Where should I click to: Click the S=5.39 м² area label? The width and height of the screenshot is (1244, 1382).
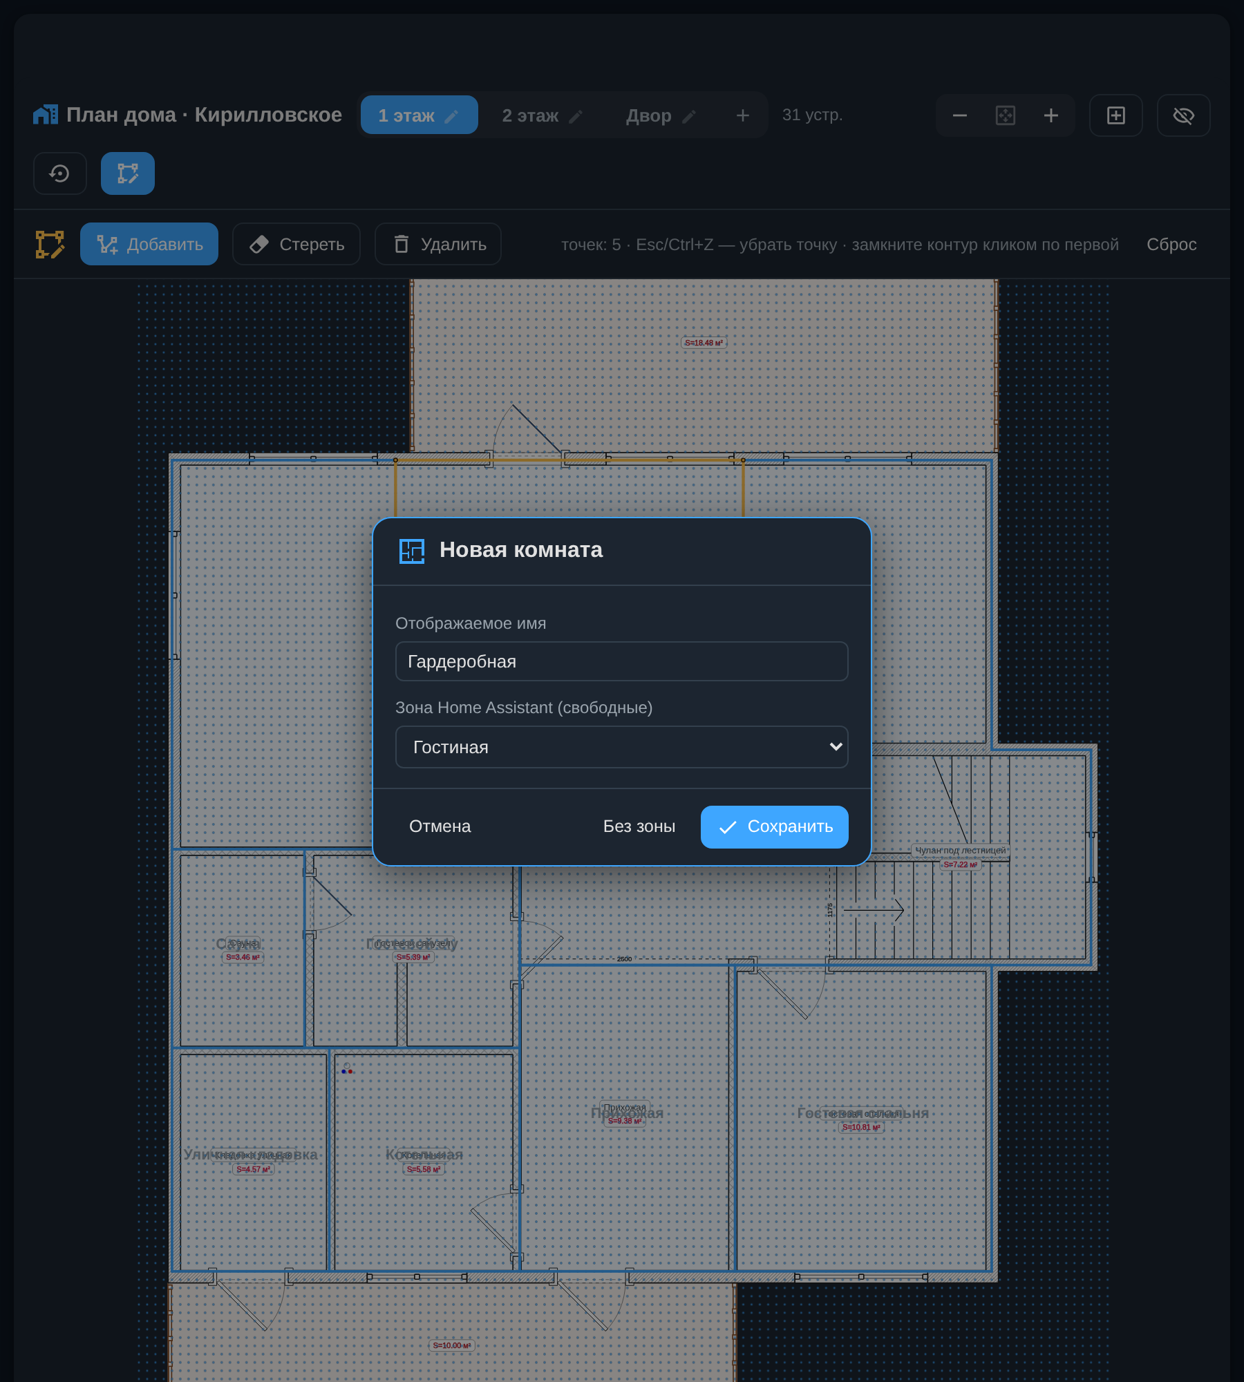coord(413,957)
